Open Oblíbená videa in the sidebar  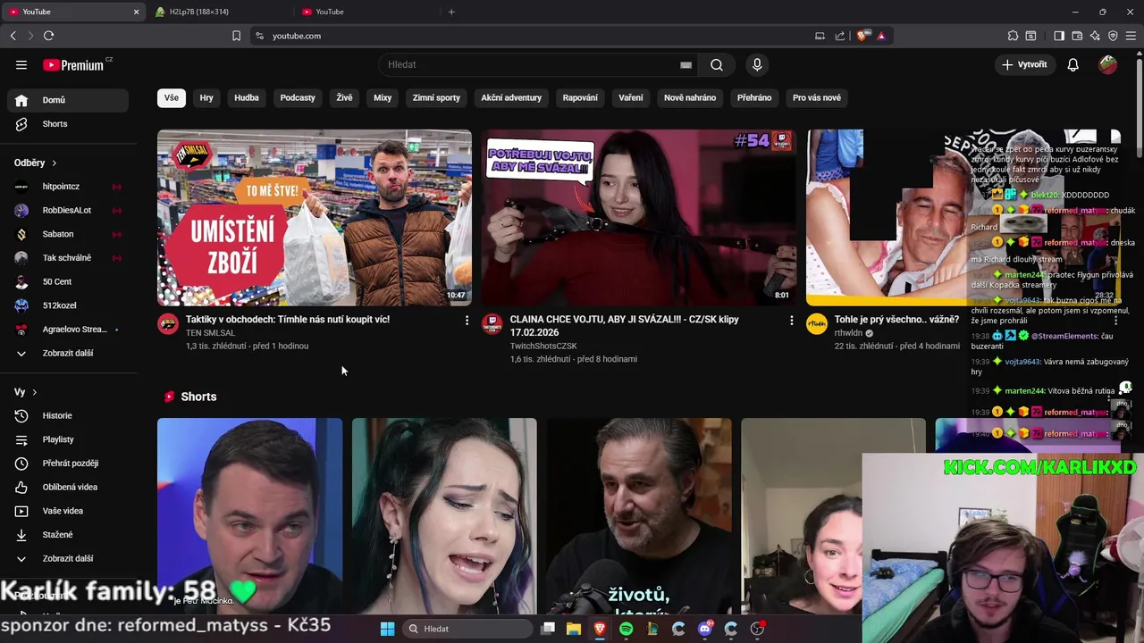[x=68, y=487]
